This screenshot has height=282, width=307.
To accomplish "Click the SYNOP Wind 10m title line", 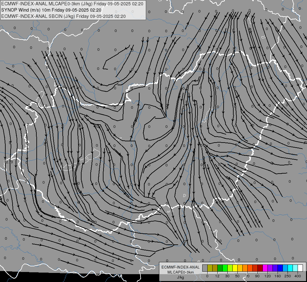I will (51, 10).
